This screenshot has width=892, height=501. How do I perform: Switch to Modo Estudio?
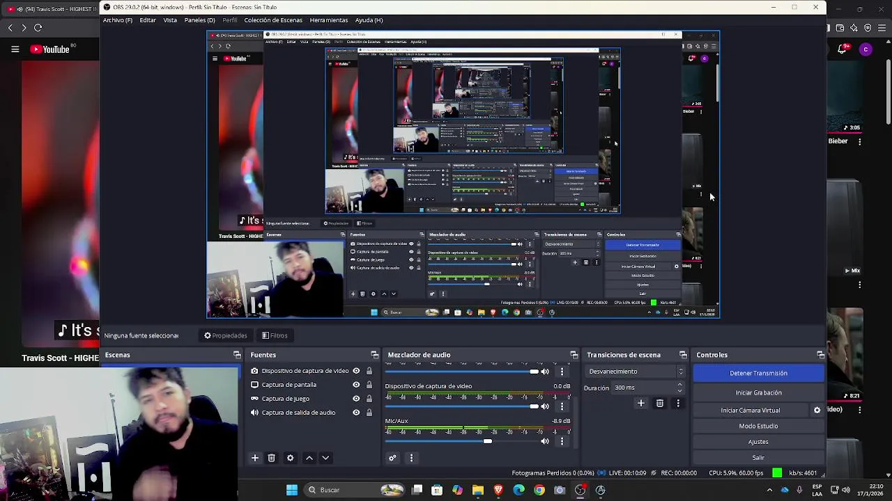[758, 426]
